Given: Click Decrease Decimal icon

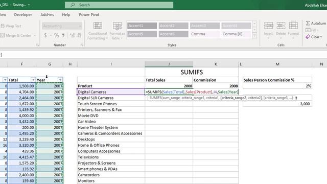Looking at the screenshot, I should pos(79,35).
